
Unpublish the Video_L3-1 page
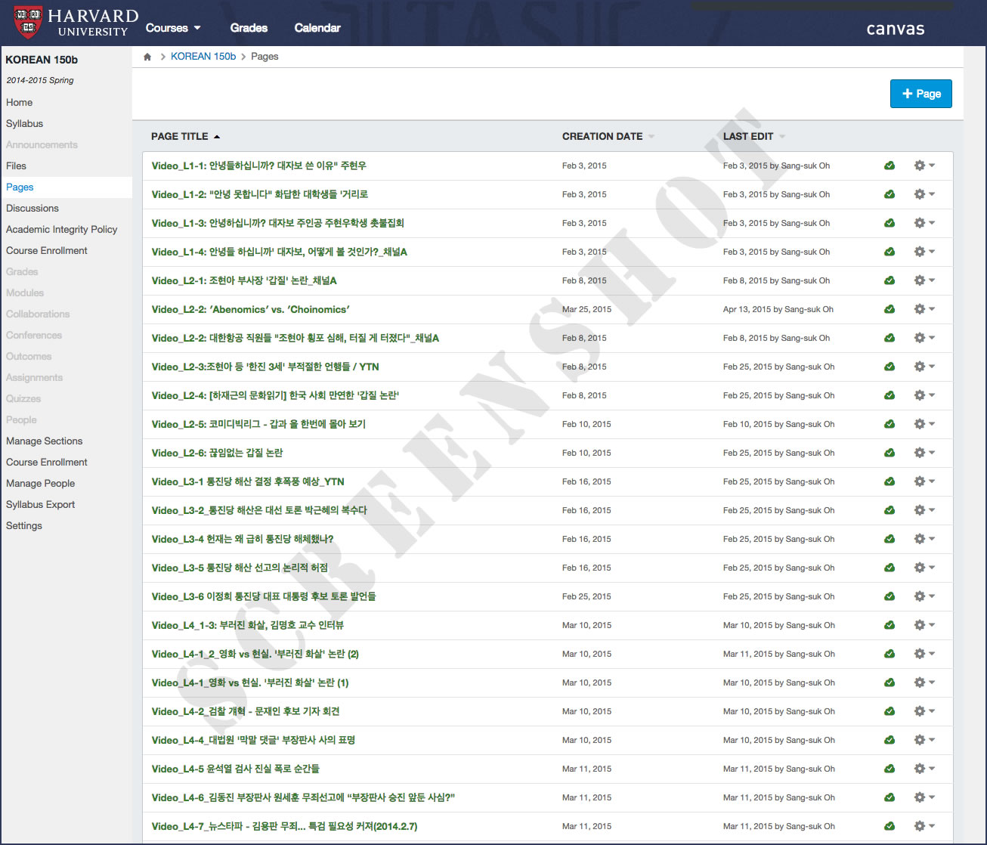890,481
